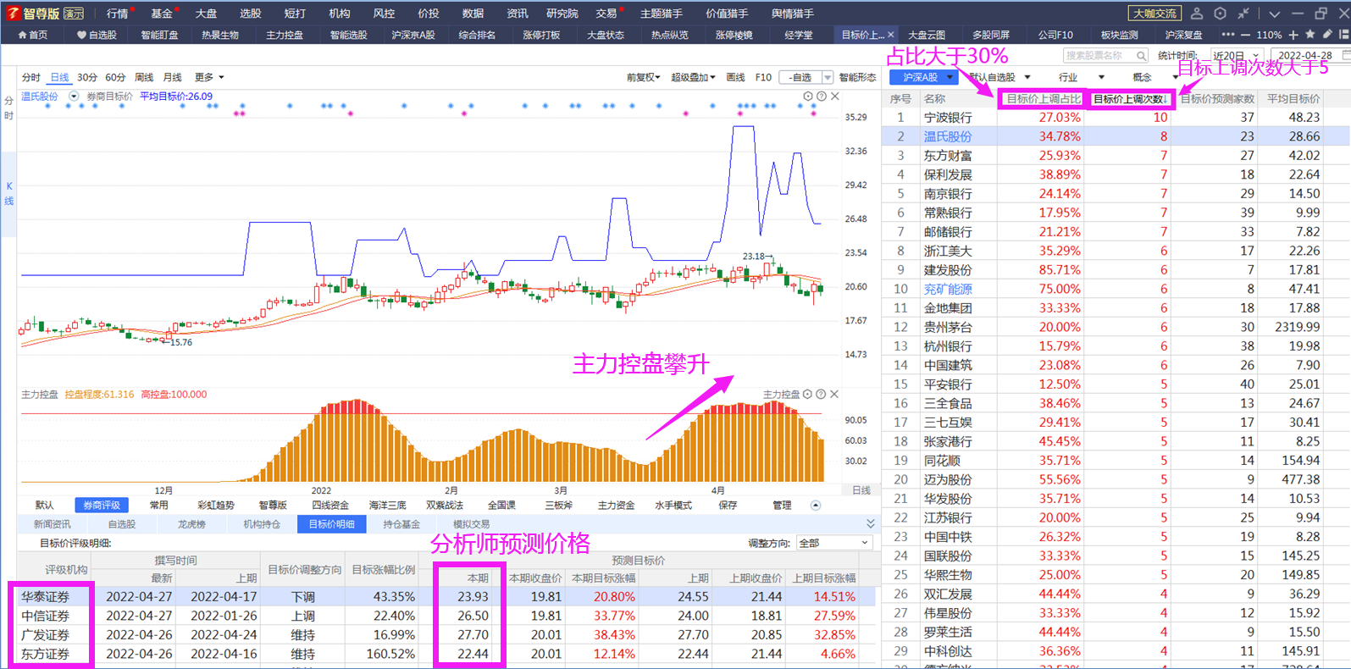Screen dimensions: 1351x669
Task: Click the shrink window arrows icon
Action: tap(1243, 14)
